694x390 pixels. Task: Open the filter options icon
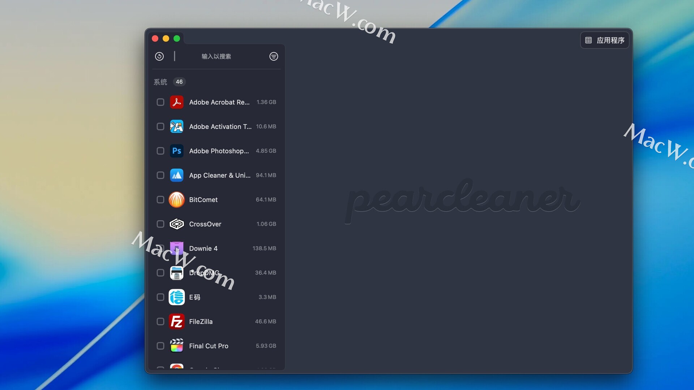click(274, 56)
